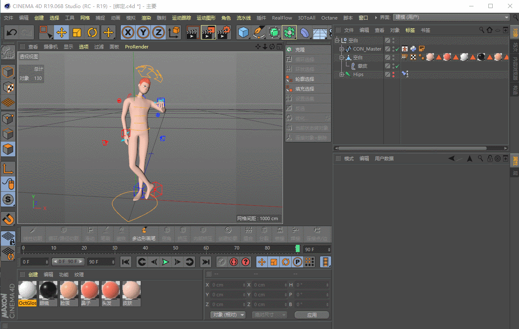Click Render View clapperboard icon
519x329 pixels.
click(x=193, y=33)
